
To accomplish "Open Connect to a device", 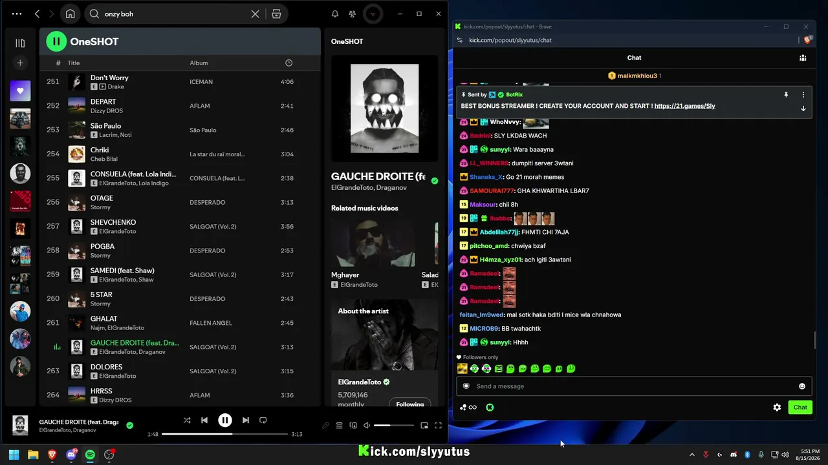I will coord(353,426).
